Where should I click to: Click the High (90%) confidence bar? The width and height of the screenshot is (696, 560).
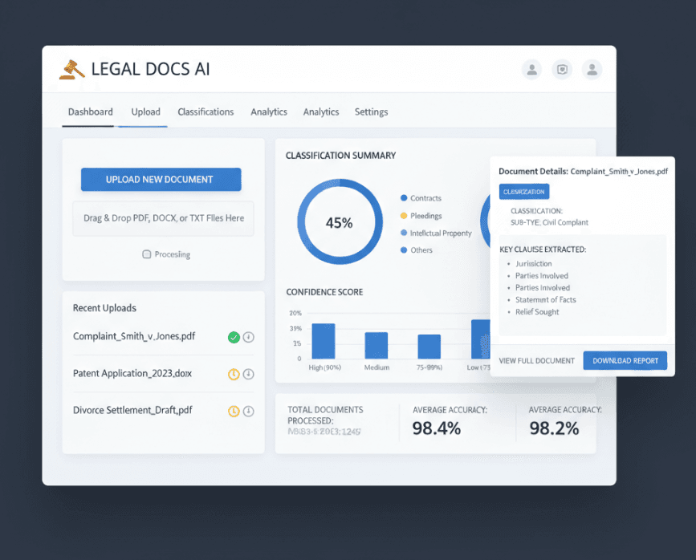click(x=323, y=341)
